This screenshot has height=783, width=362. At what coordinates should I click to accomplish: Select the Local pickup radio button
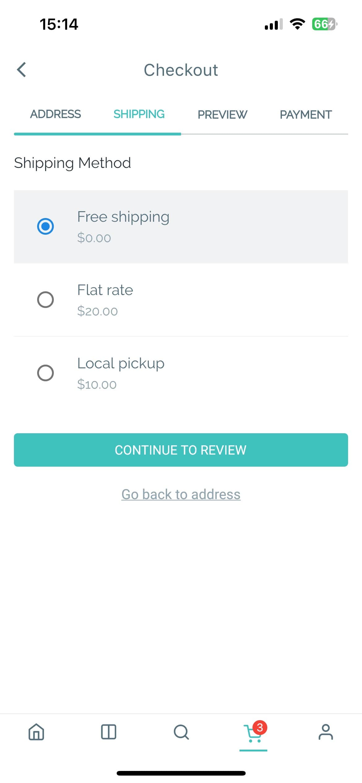click(45, 373)
